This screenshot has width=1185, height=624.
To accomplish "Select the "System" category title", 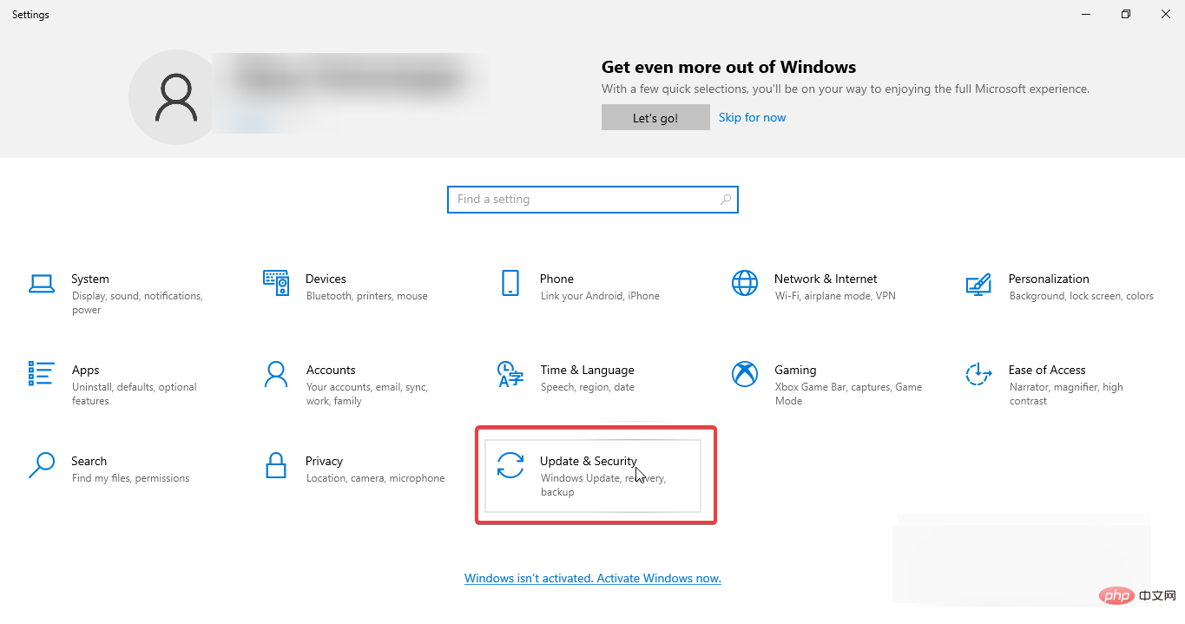I will tap(90, 279).
